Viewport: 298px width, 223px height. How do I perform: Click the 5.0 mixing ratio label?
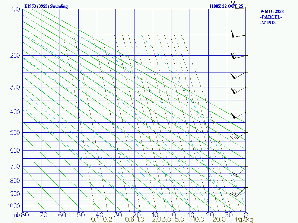pyautogui.click(x=180, y=219)
